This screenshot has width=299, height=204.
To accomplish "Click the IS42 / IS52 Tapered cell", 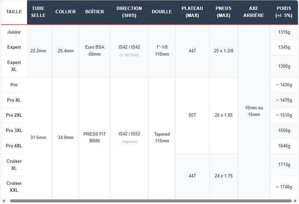I will (x=129, y=138).
